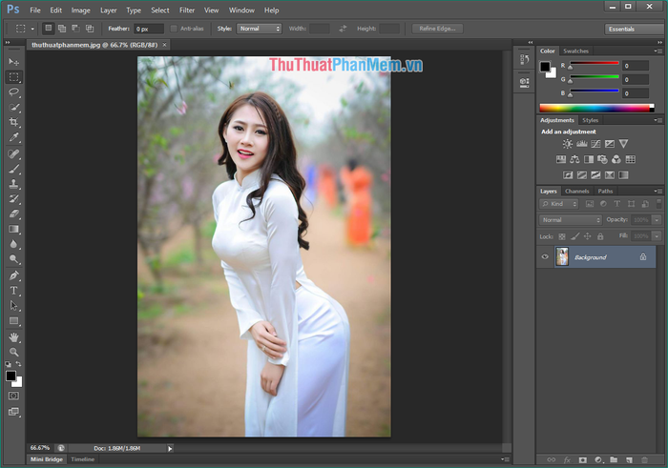This screenshot has width=668, height=468.
Task: Switch to the Channels tab
Action: pos(576,191)
